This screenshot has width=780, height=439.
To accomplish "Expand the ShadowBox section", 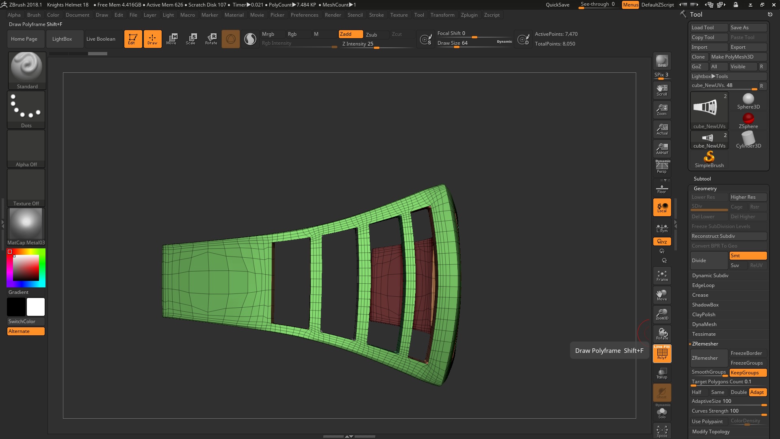I will click(x=705, y=305).
